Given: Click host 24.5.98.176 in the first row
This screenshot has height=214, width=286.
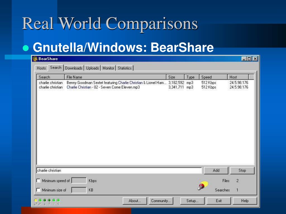Looking at the screenshot, I should (239, 82).
